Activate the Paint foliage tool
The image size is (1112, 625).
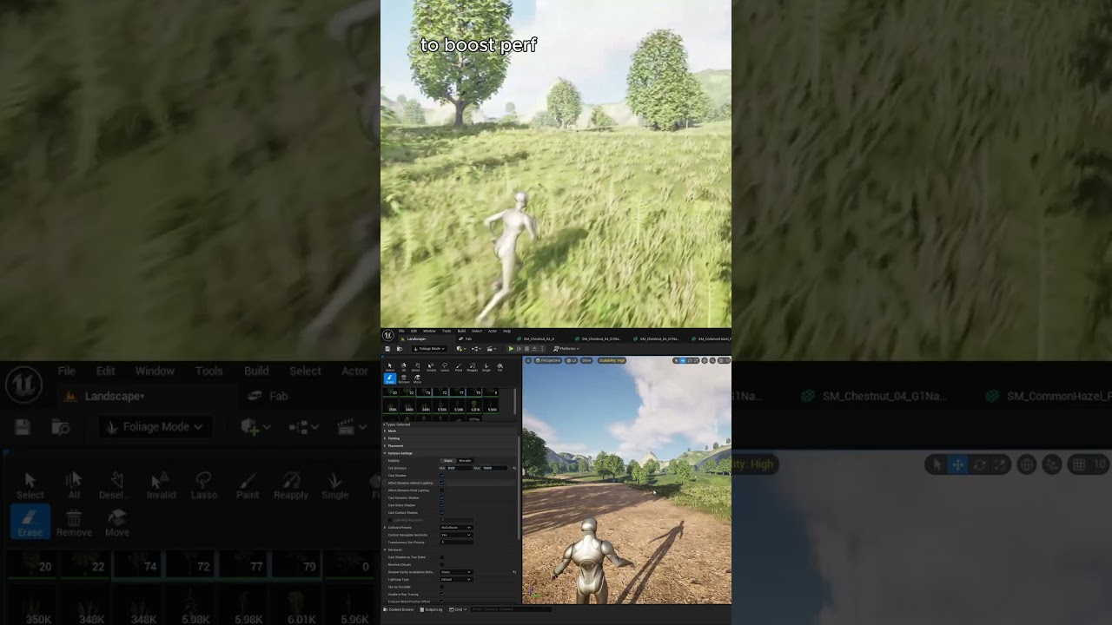(459, 368)
